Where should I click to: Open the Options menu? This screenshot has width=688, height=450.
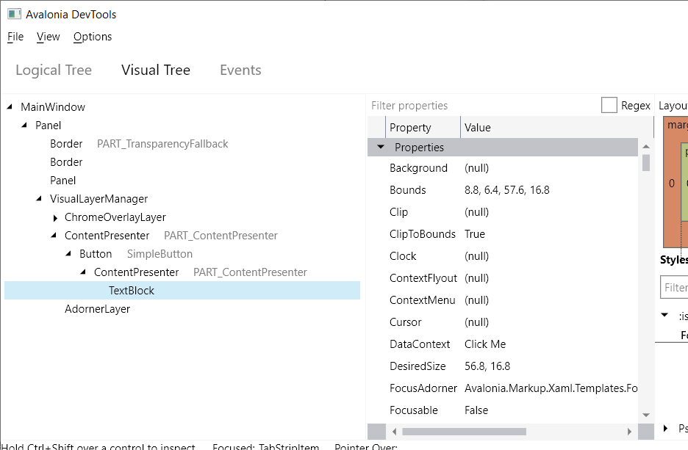[x=93, y=37]
